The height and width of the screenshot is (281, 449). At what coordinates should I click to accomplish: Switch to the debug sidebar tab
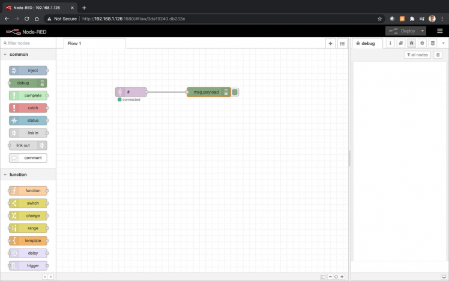(365, 43)
